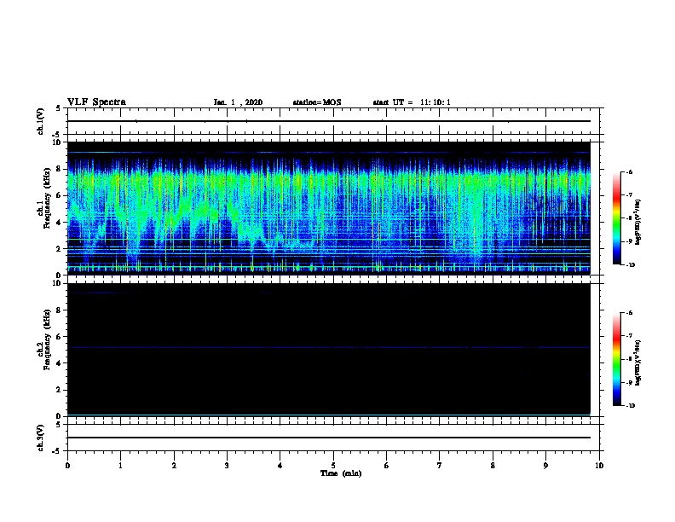Click the time axis tick label "2"
675x522 pixels.
[x=174, y=466]
